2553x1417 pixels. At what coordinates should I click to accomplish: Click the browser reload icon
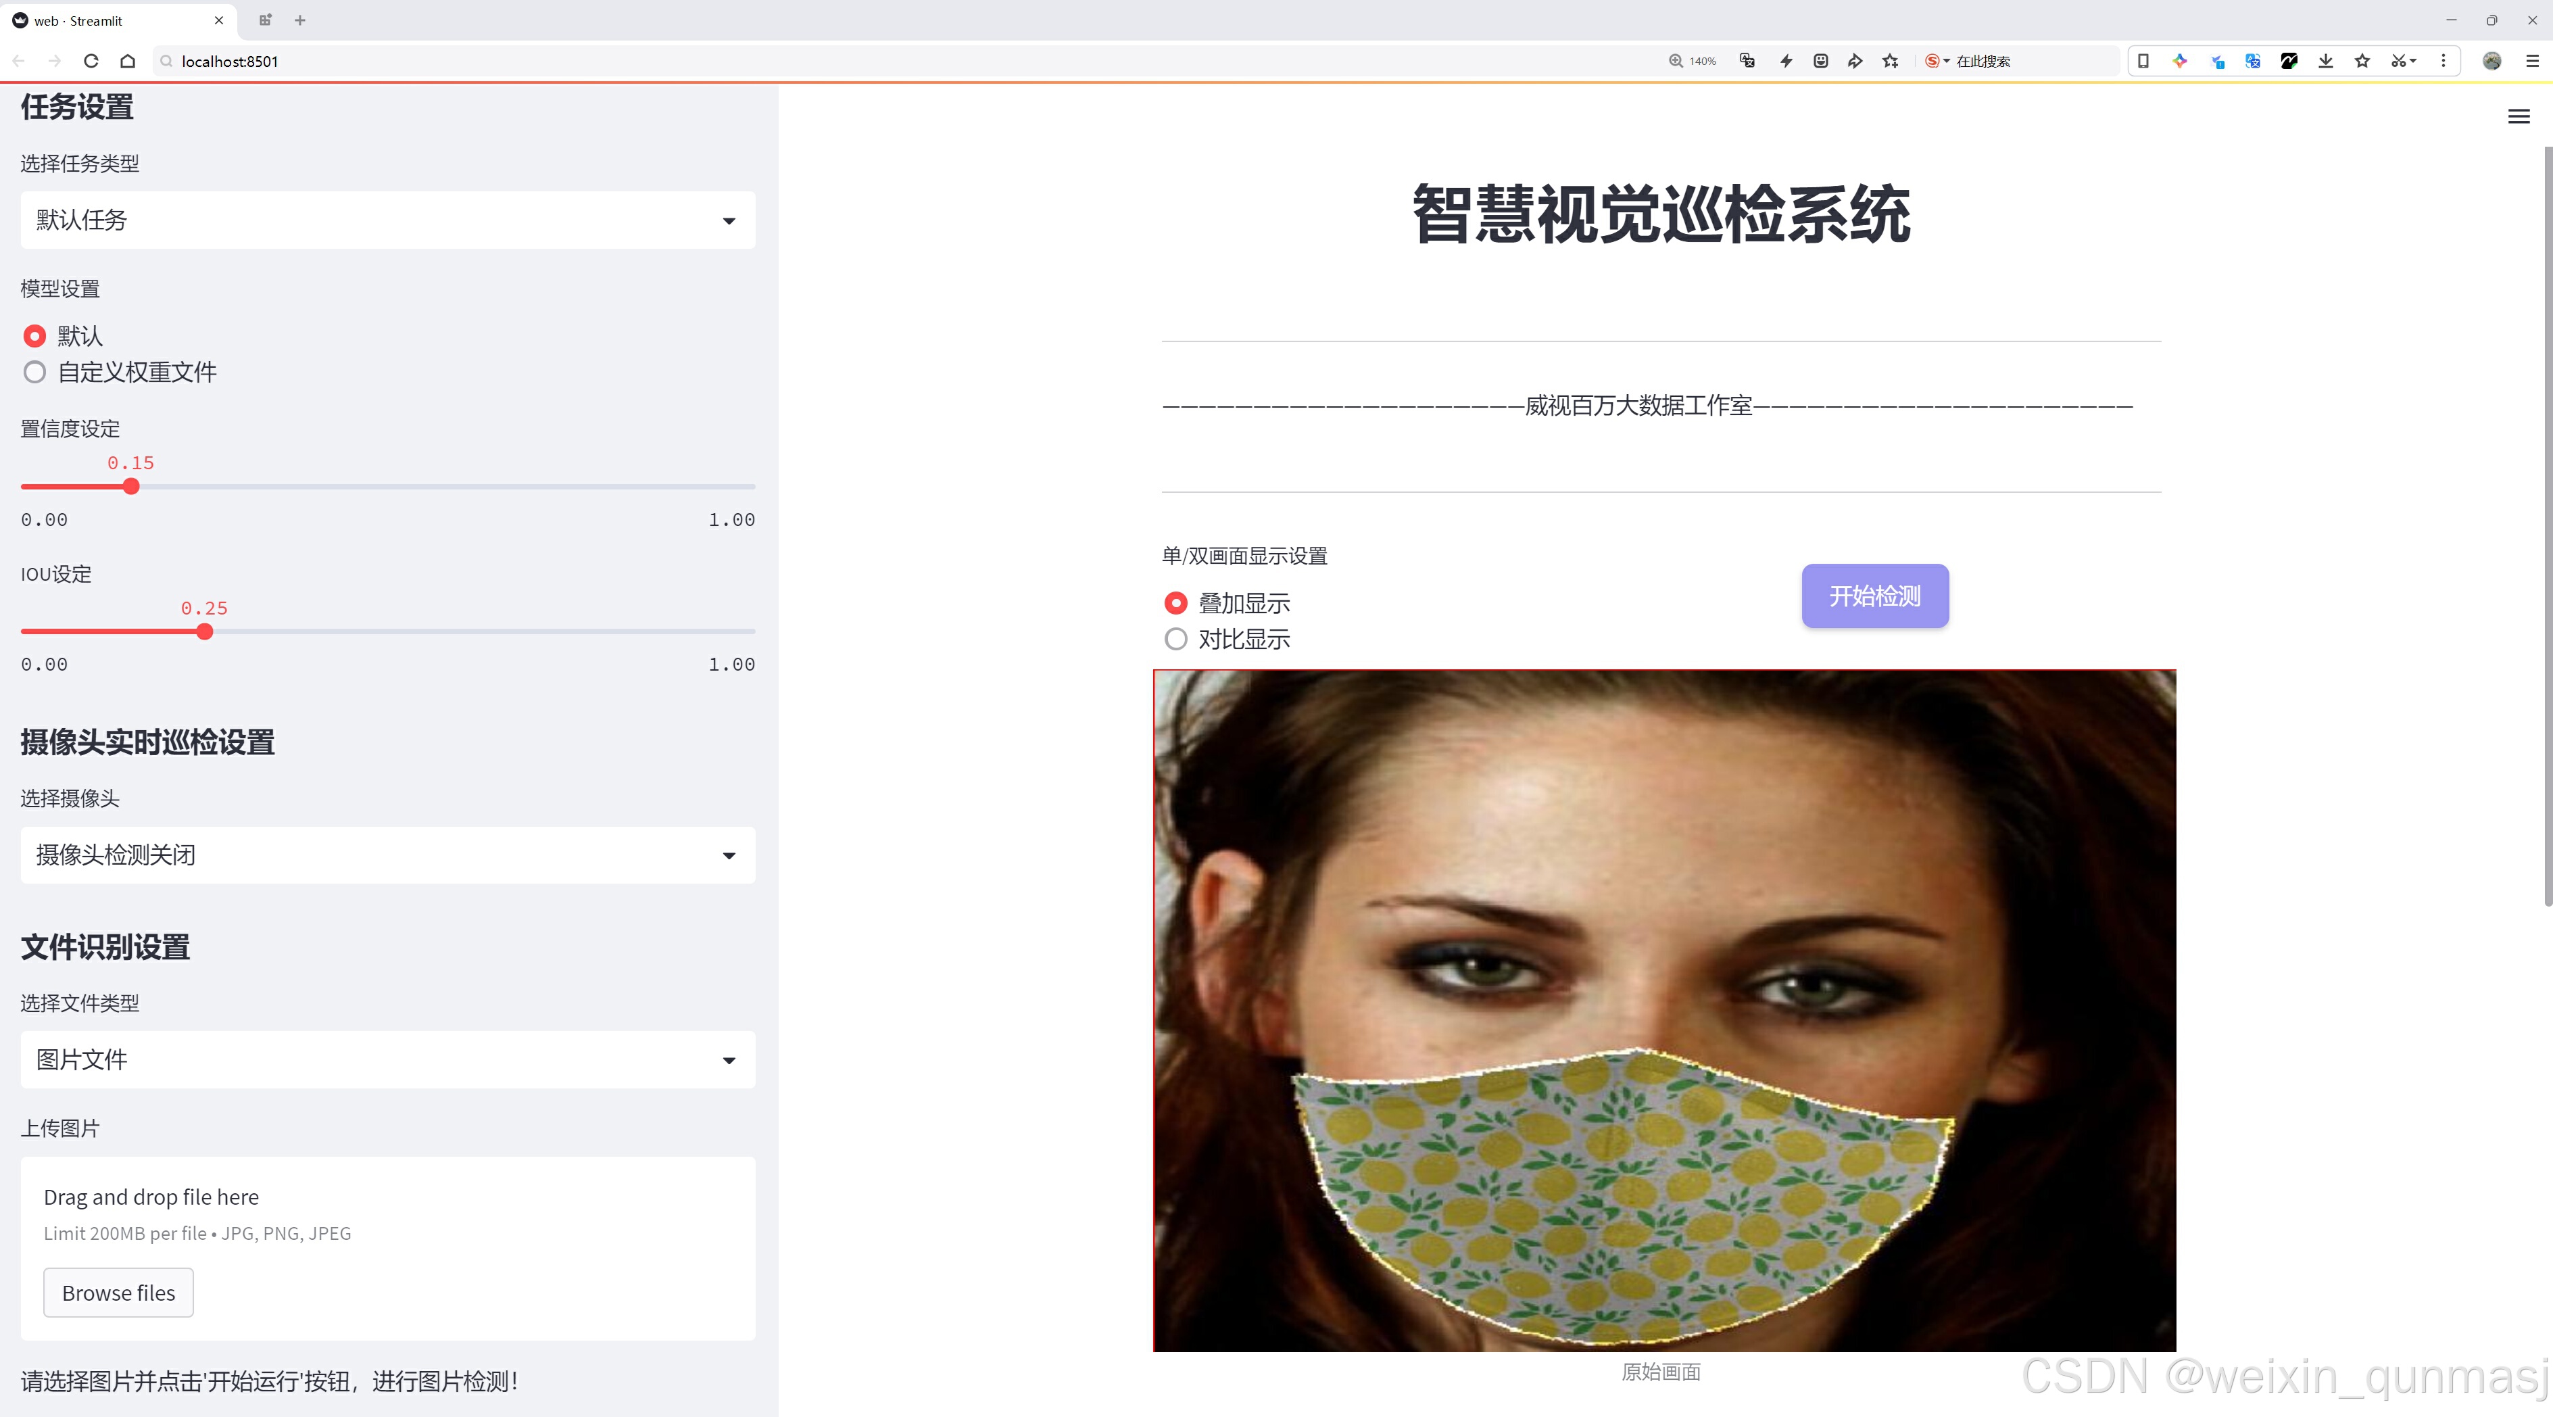[91, 62]
